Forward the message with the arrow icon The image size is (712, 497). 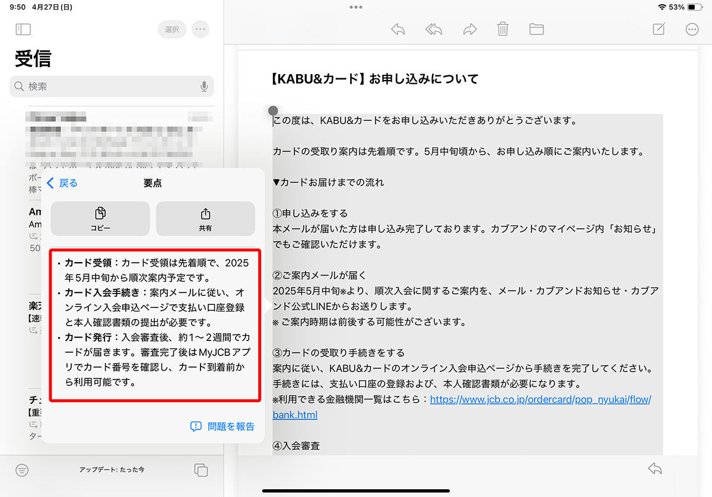pos(470,29)
